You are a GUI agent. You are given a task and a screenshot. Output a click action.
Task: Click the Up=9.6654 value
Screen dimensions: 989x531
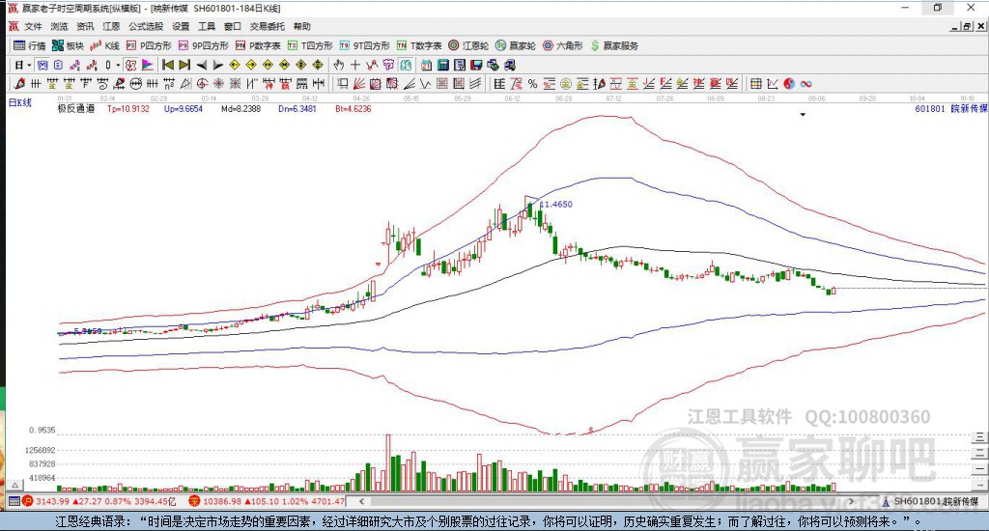tap(183, 108)
